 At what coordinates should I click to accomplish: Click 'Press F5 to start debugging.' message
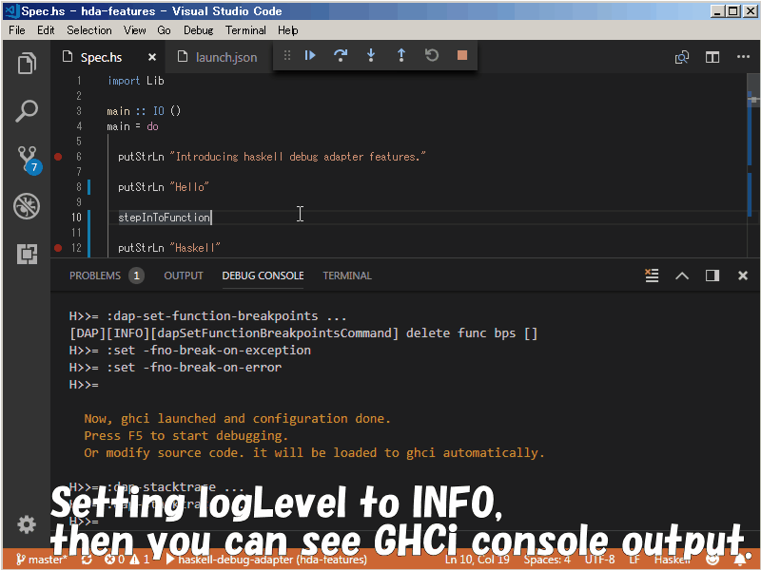[x=185, y=435]
